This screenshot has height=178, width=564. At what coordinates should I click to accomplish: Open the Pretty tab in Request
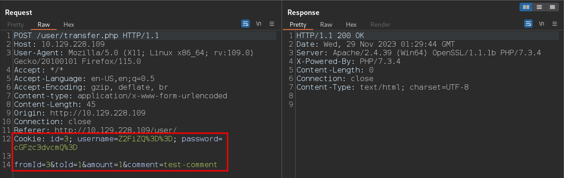[15, 24]
